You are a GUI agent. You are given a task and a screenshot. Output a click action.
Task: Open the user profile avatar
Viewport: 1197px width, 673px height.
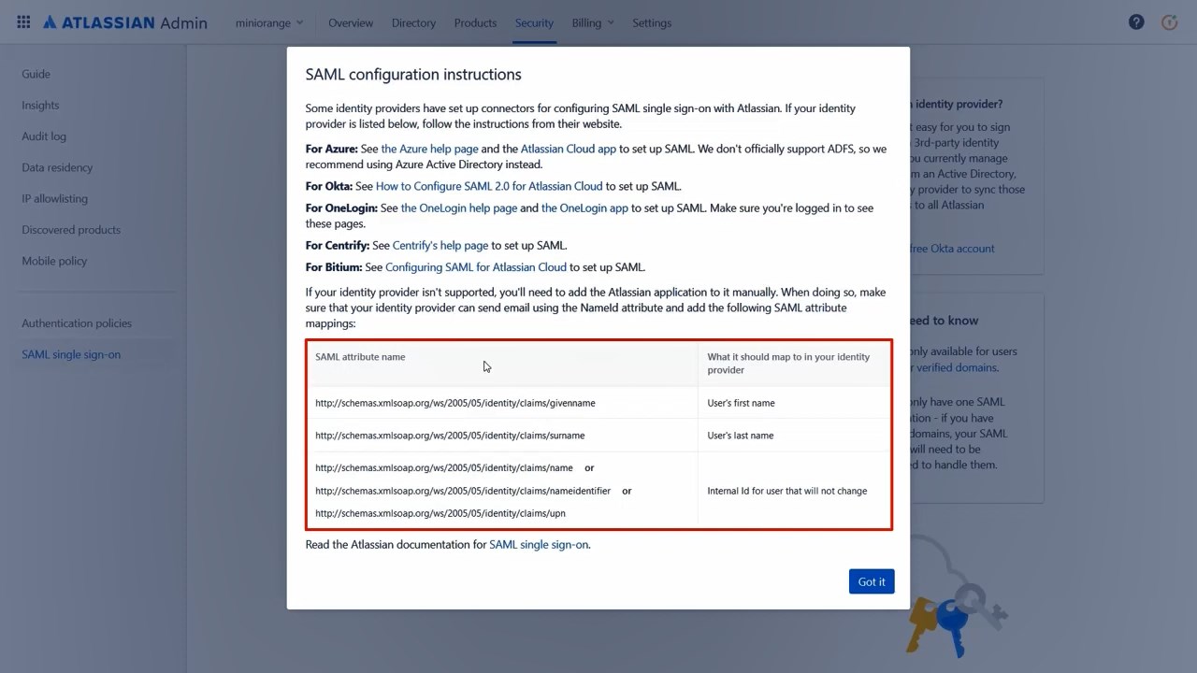click(x=1169, y=22)
